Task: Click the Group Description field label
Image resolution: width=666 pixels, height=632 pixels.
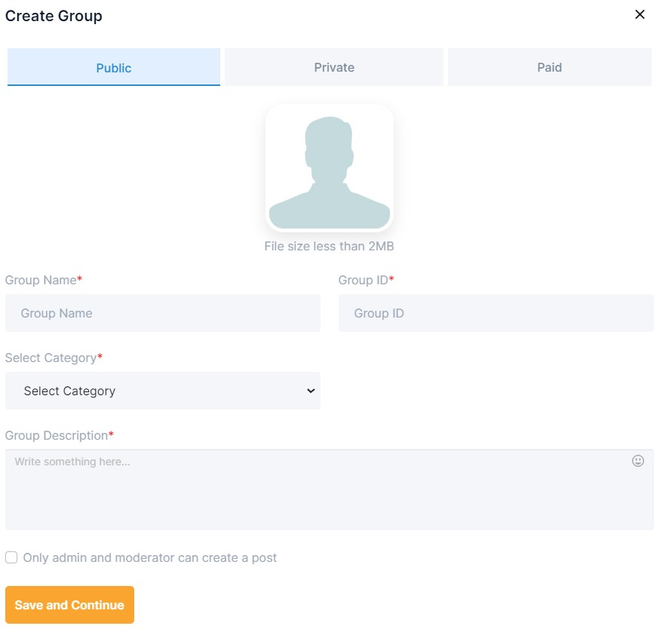Action: 57,435
